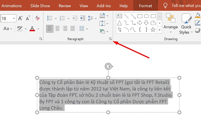
Task: Expand the text highlight color dropdown
Action: click(x=26, y=29)
